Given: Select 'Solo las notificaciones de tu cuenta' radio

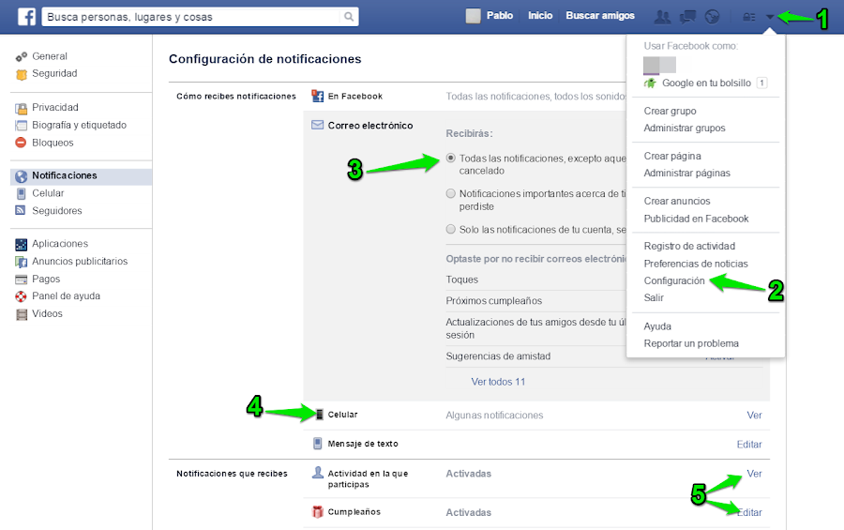Looking at the screenshot, I should click(451, 229).
